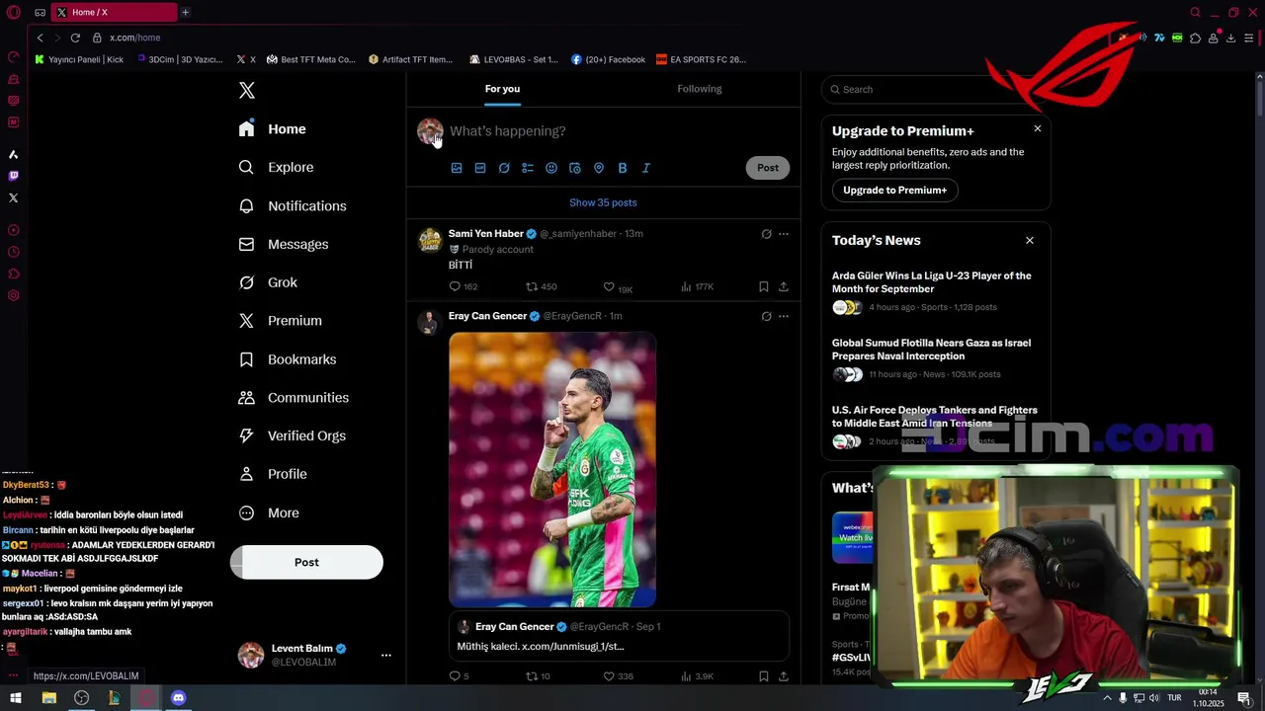This screenshot has width=1265, height=711.
Task: Open Discord from the taskbar
Action: pyautogui.click(x=179, y=698)
